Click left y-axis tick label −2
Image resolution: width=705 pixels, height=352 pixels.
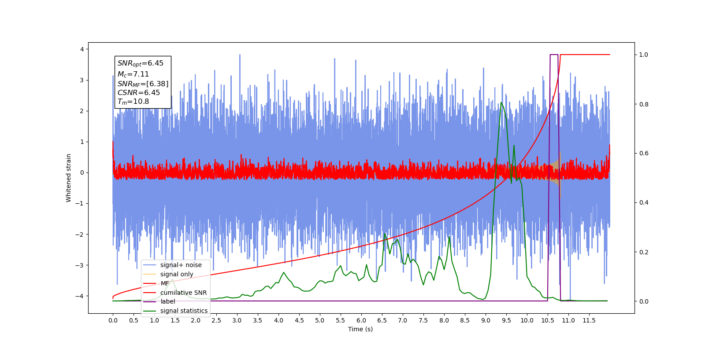click(80, 234)
